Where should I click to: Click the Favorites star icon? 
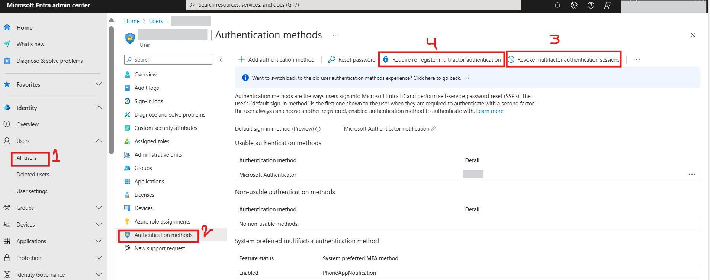pos(7,84)
